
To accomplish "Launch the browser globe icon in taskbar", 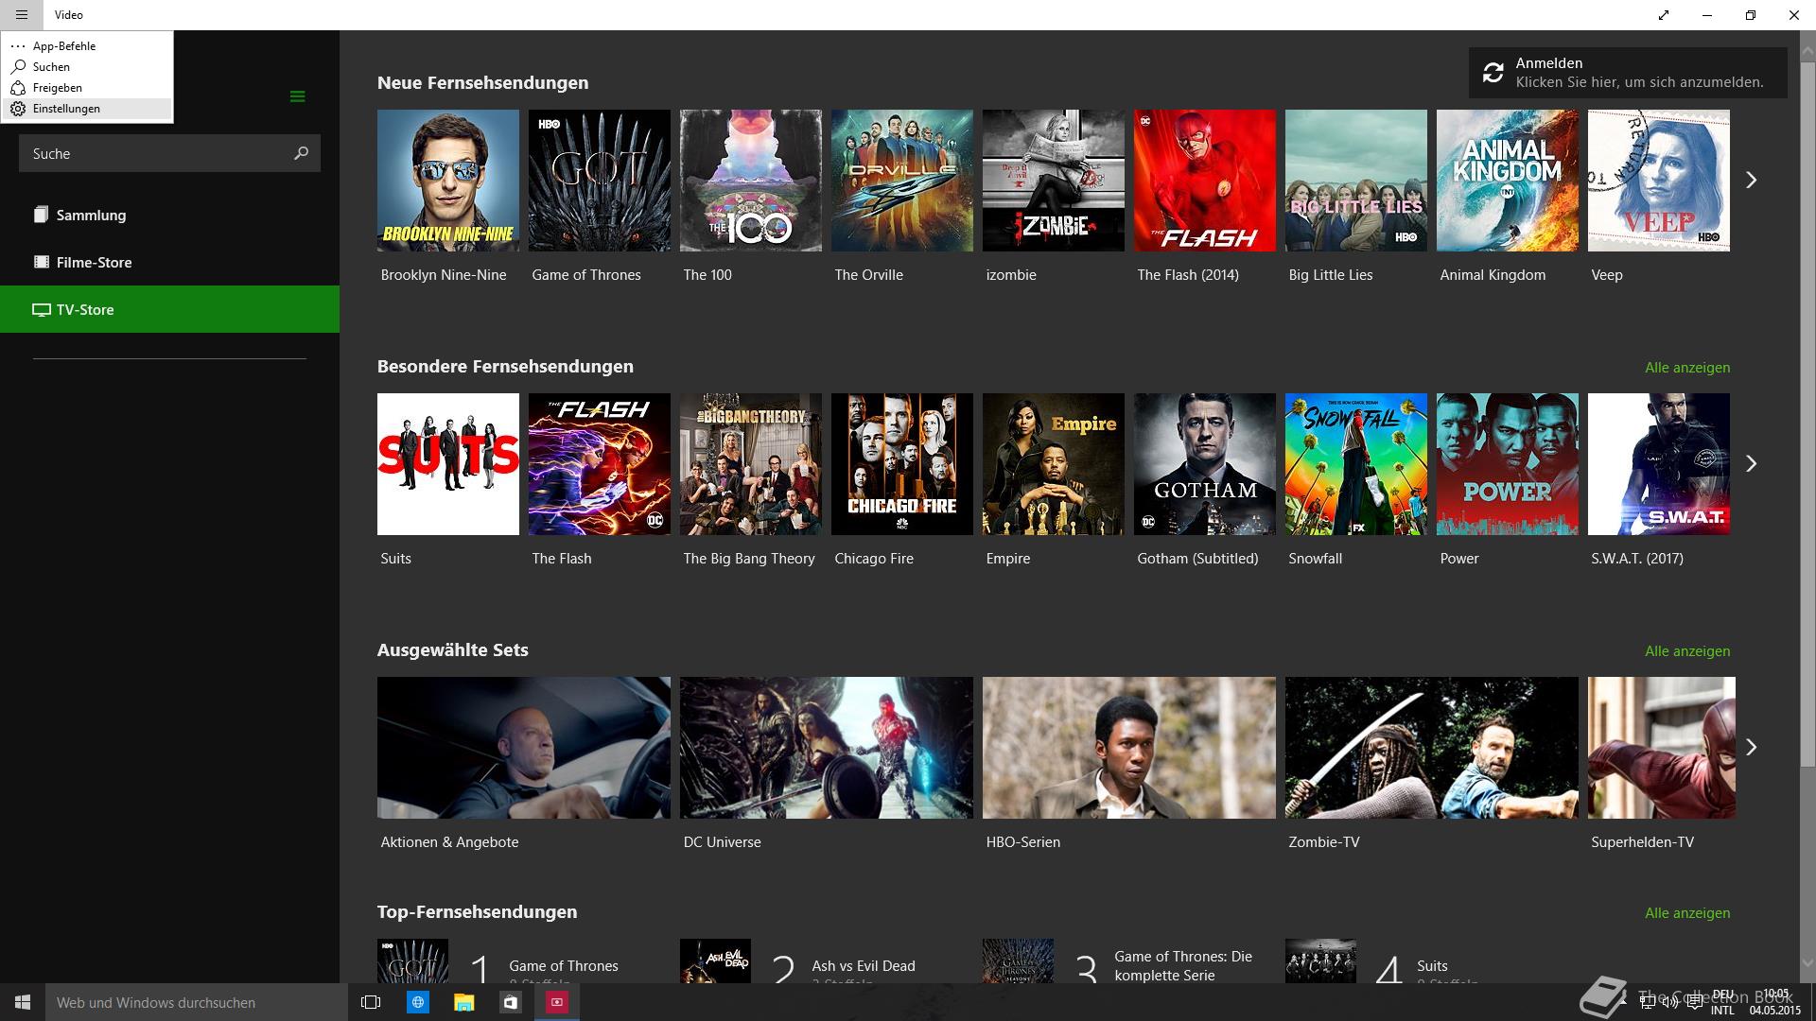I will click(x=417, y=1002).
